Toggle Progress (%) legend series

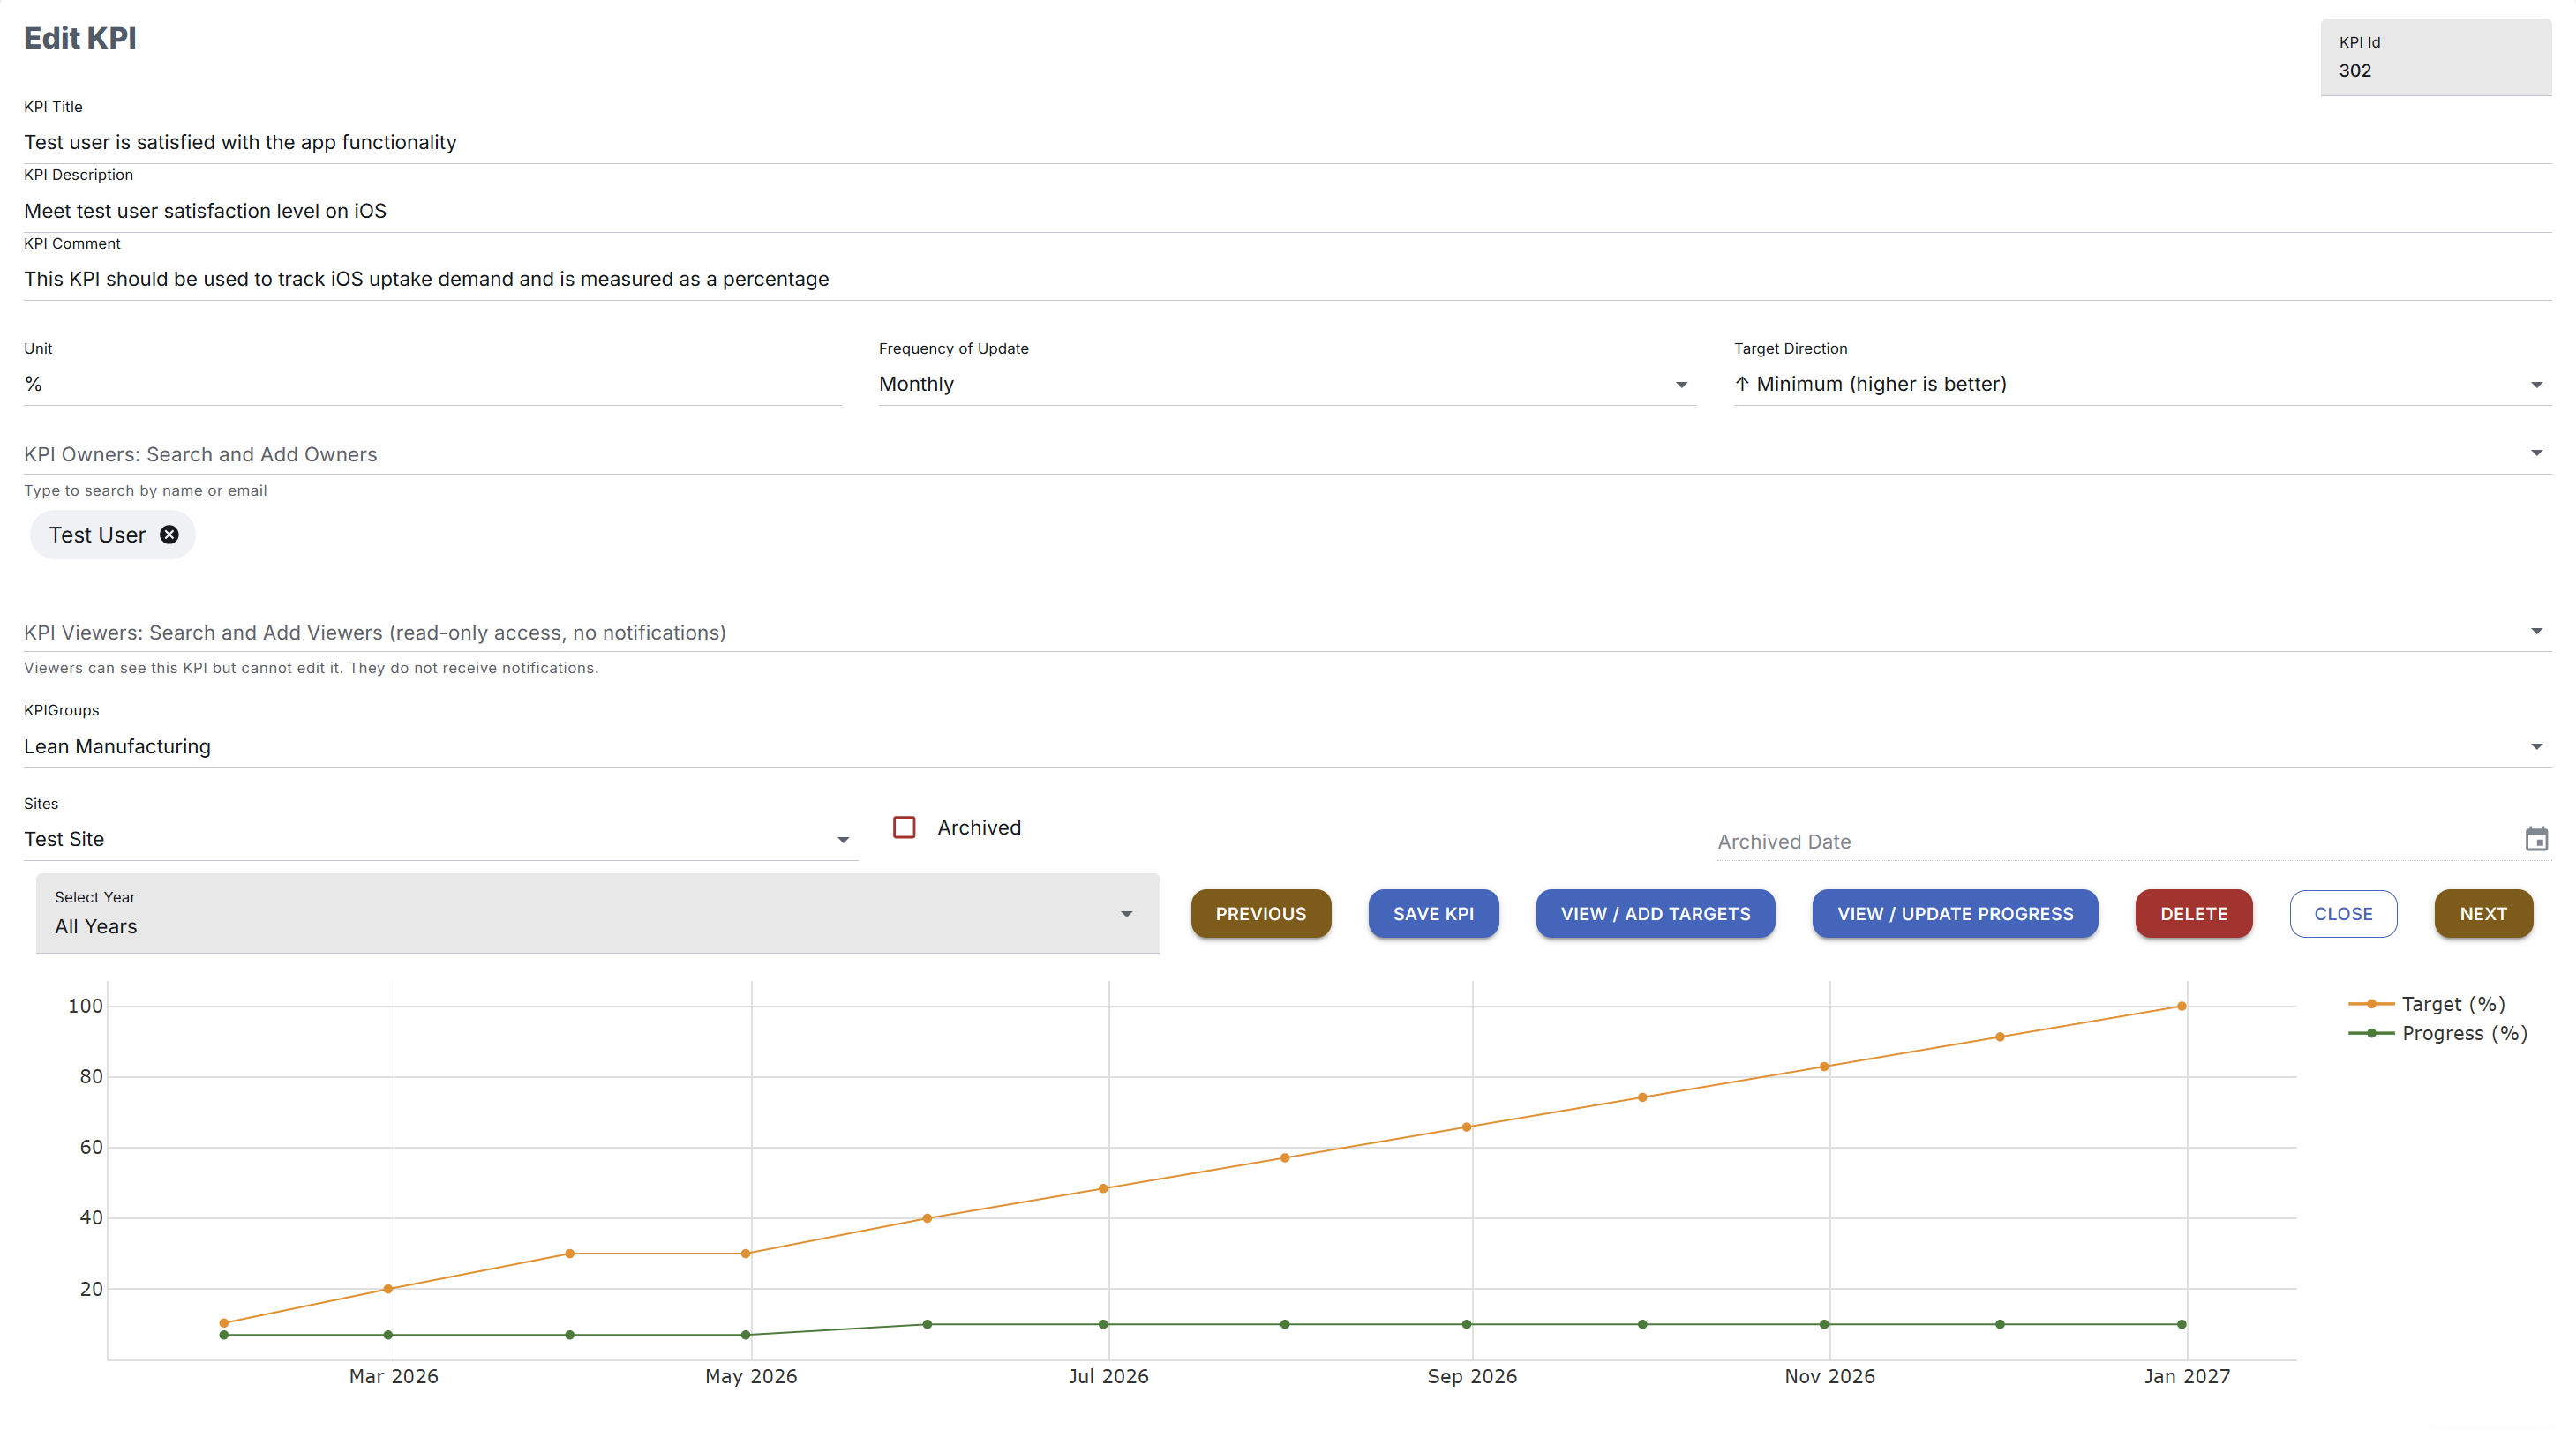2437,1032
